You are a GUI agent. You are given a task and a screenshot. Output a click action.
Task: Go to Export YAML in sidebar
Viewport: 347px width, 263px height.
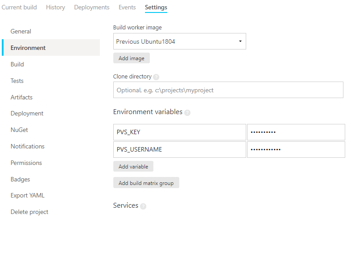(x=28, y=196)
